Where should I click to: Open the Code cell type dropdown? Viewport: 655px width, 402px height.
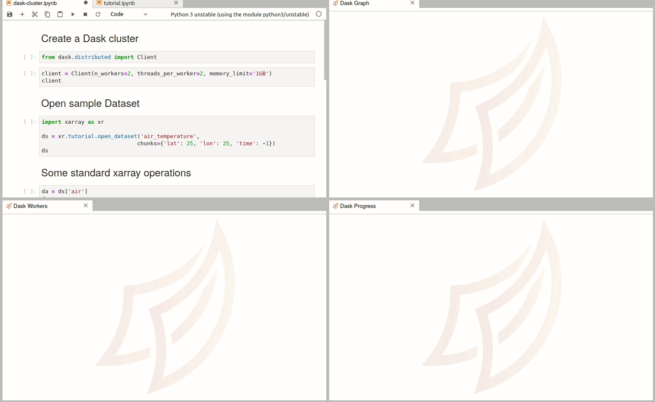129,14
